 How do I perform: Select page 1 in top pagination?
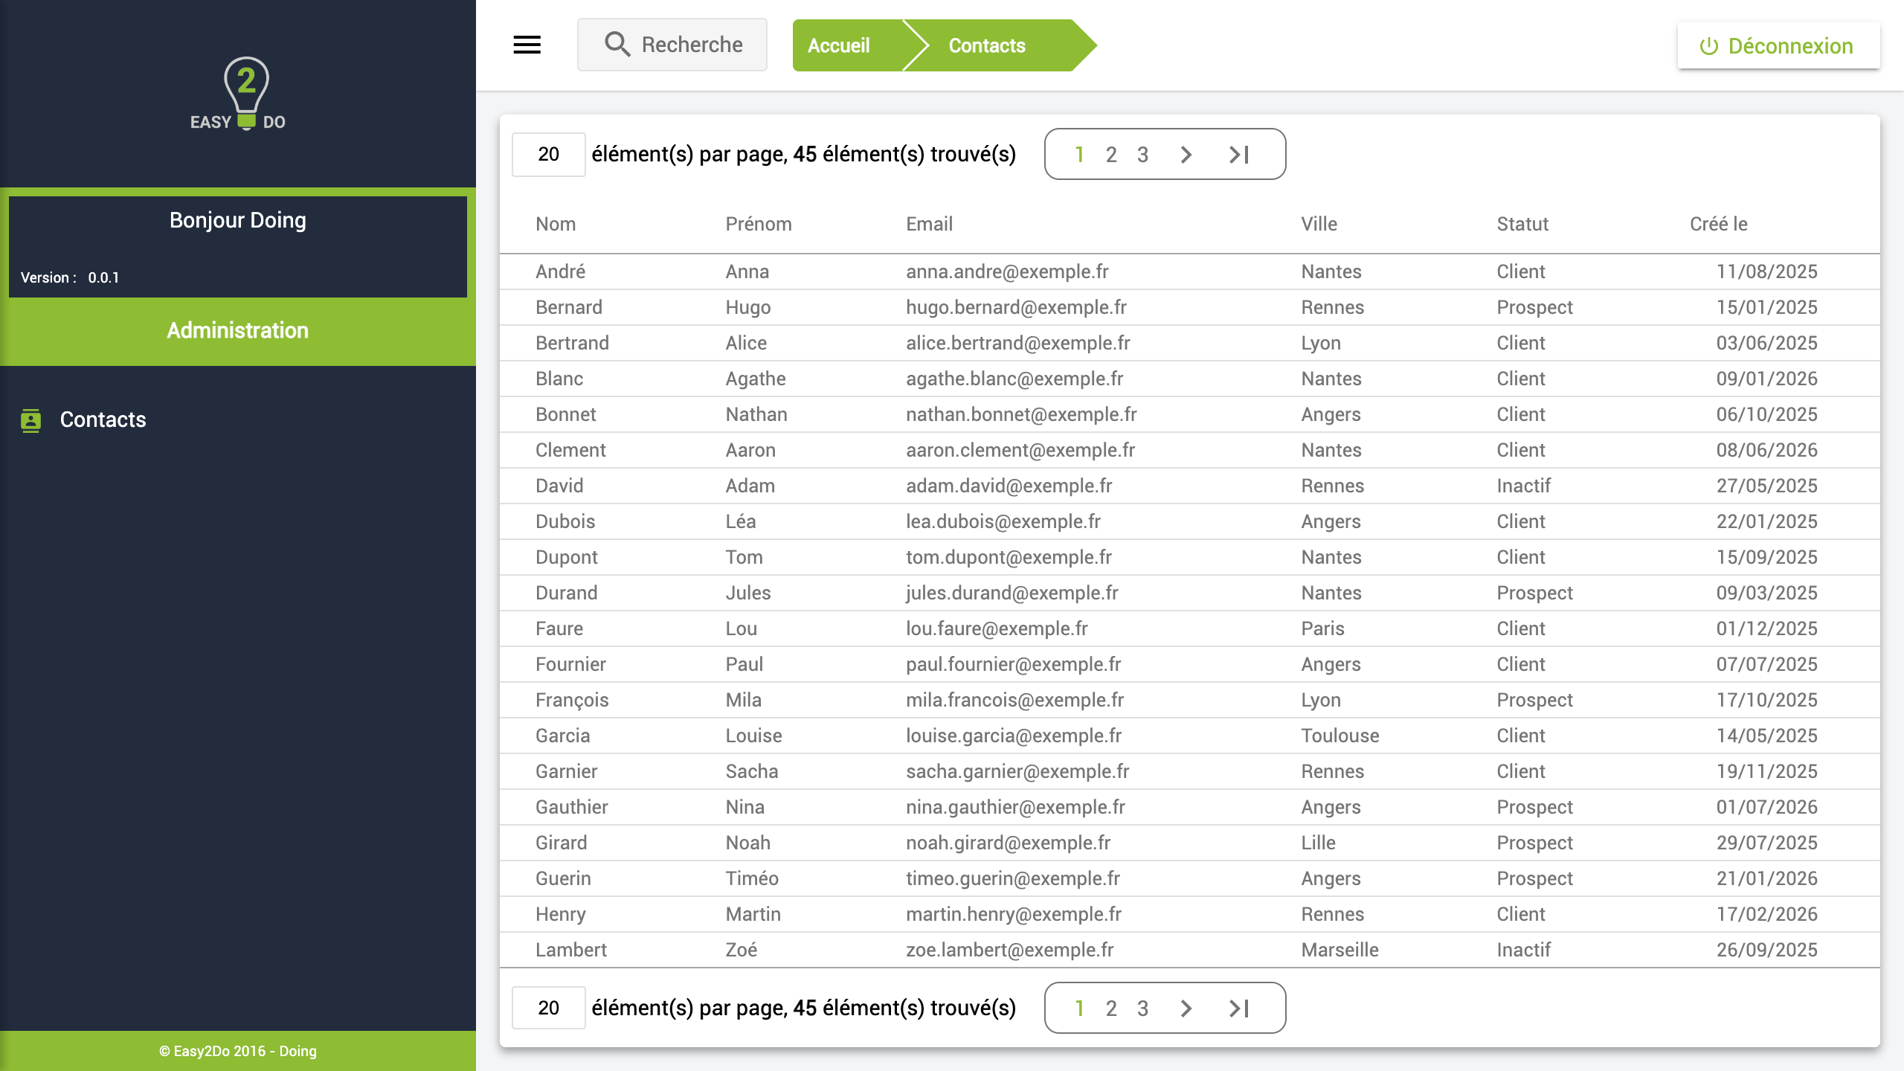(1079, 155)
